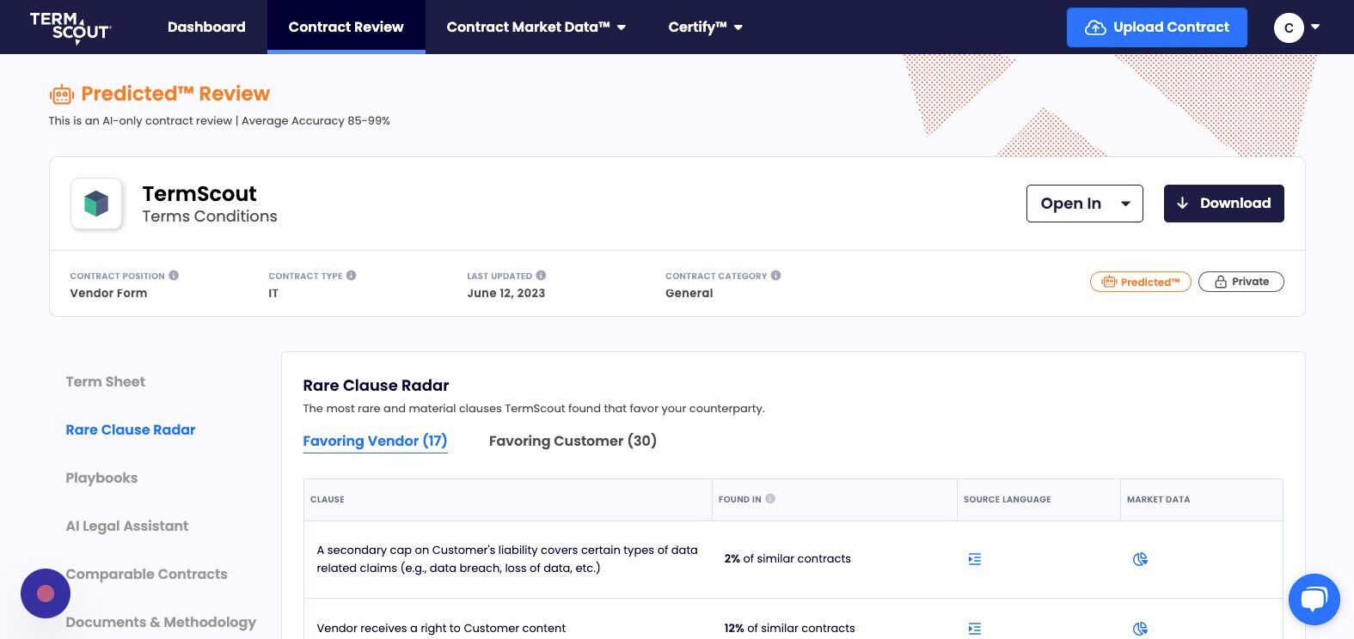The image size is (1354, 639).
Task: Open the Comparable Contracts section
Action: (x=146, y=574)
